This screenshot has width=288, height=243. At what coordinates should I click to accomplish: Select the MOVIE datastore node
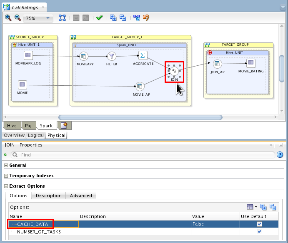pos(22,84)
